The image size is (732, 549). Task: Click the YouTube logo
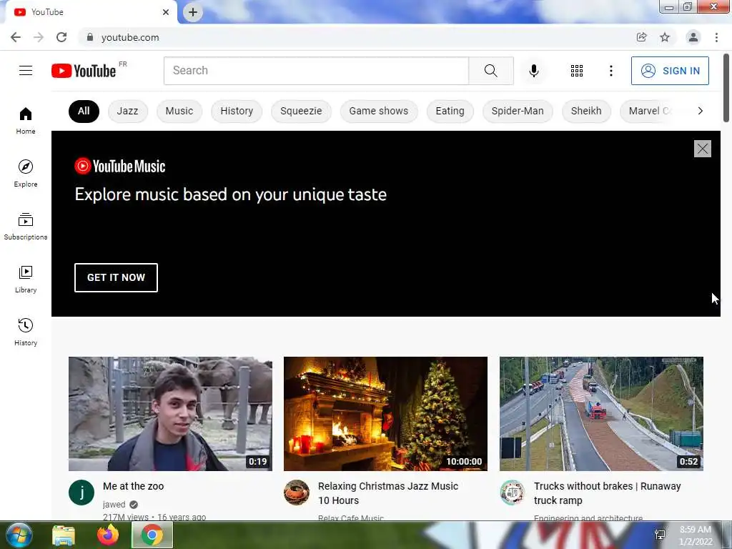point(84,71)
